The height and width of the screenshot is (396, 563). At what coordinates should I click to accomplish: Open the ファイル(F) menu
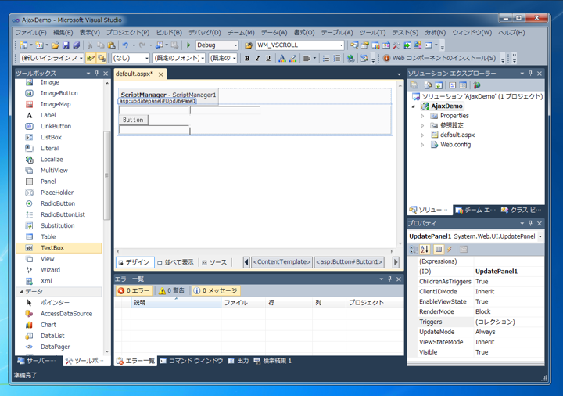(x=30, y=33)
